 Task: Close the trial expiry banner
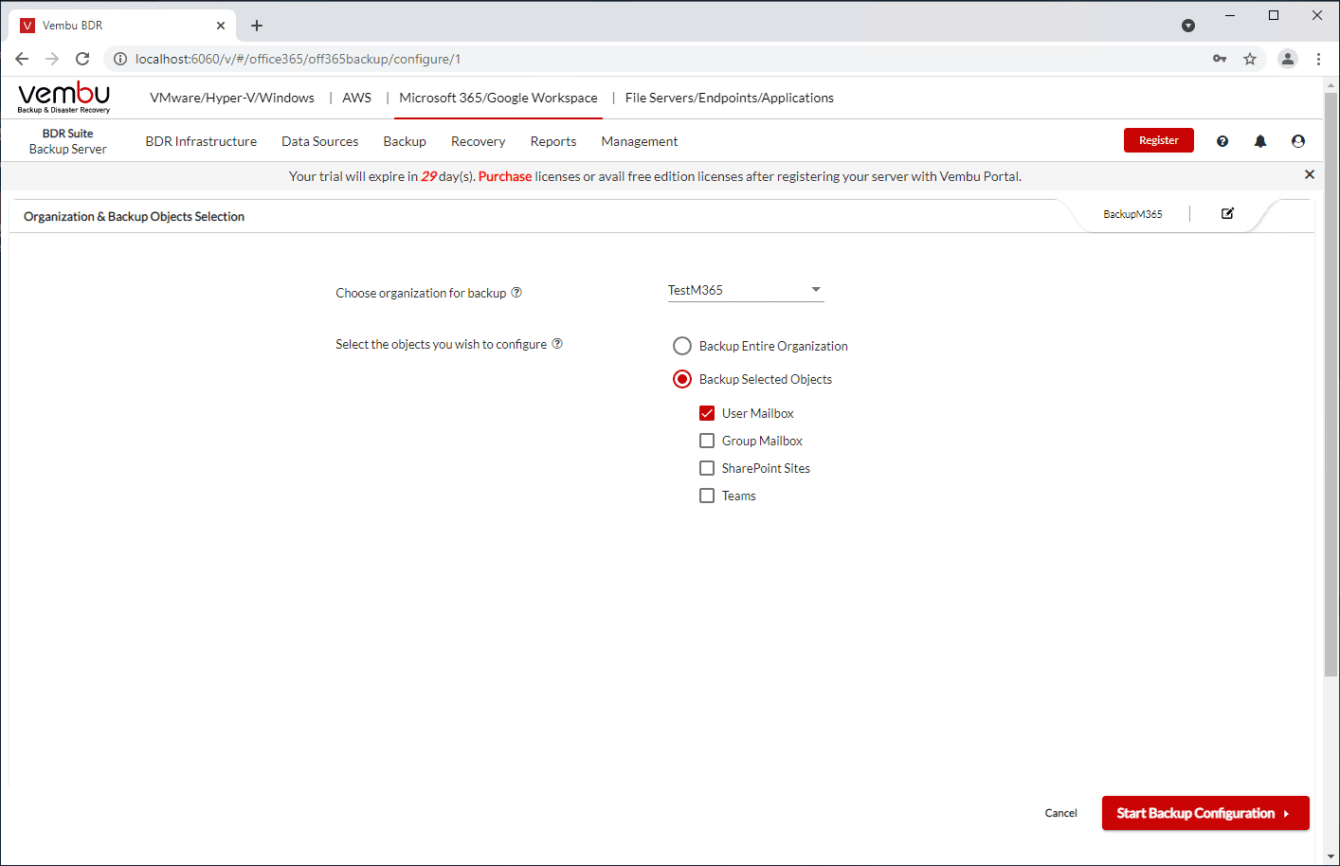[1310, 174]
